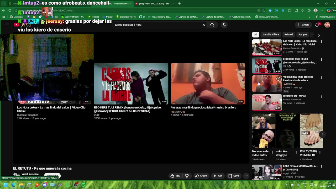Open options for Los Nota Lokos video
Image resolution: width=336 pixels, height=189 pixels.
pos(322,41)
